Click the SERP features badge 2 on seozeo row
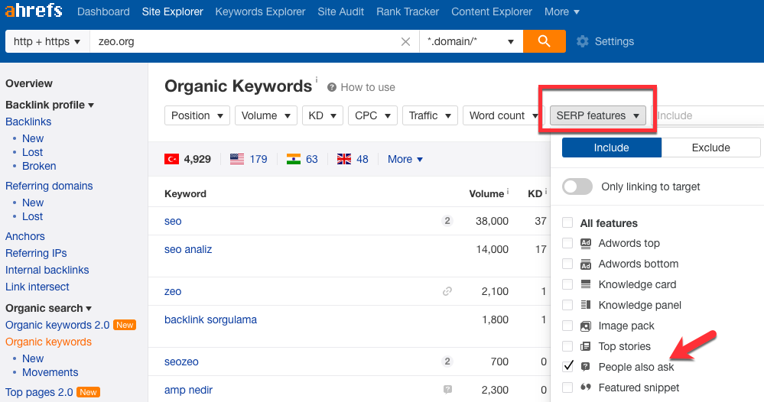 click(447, 361)
